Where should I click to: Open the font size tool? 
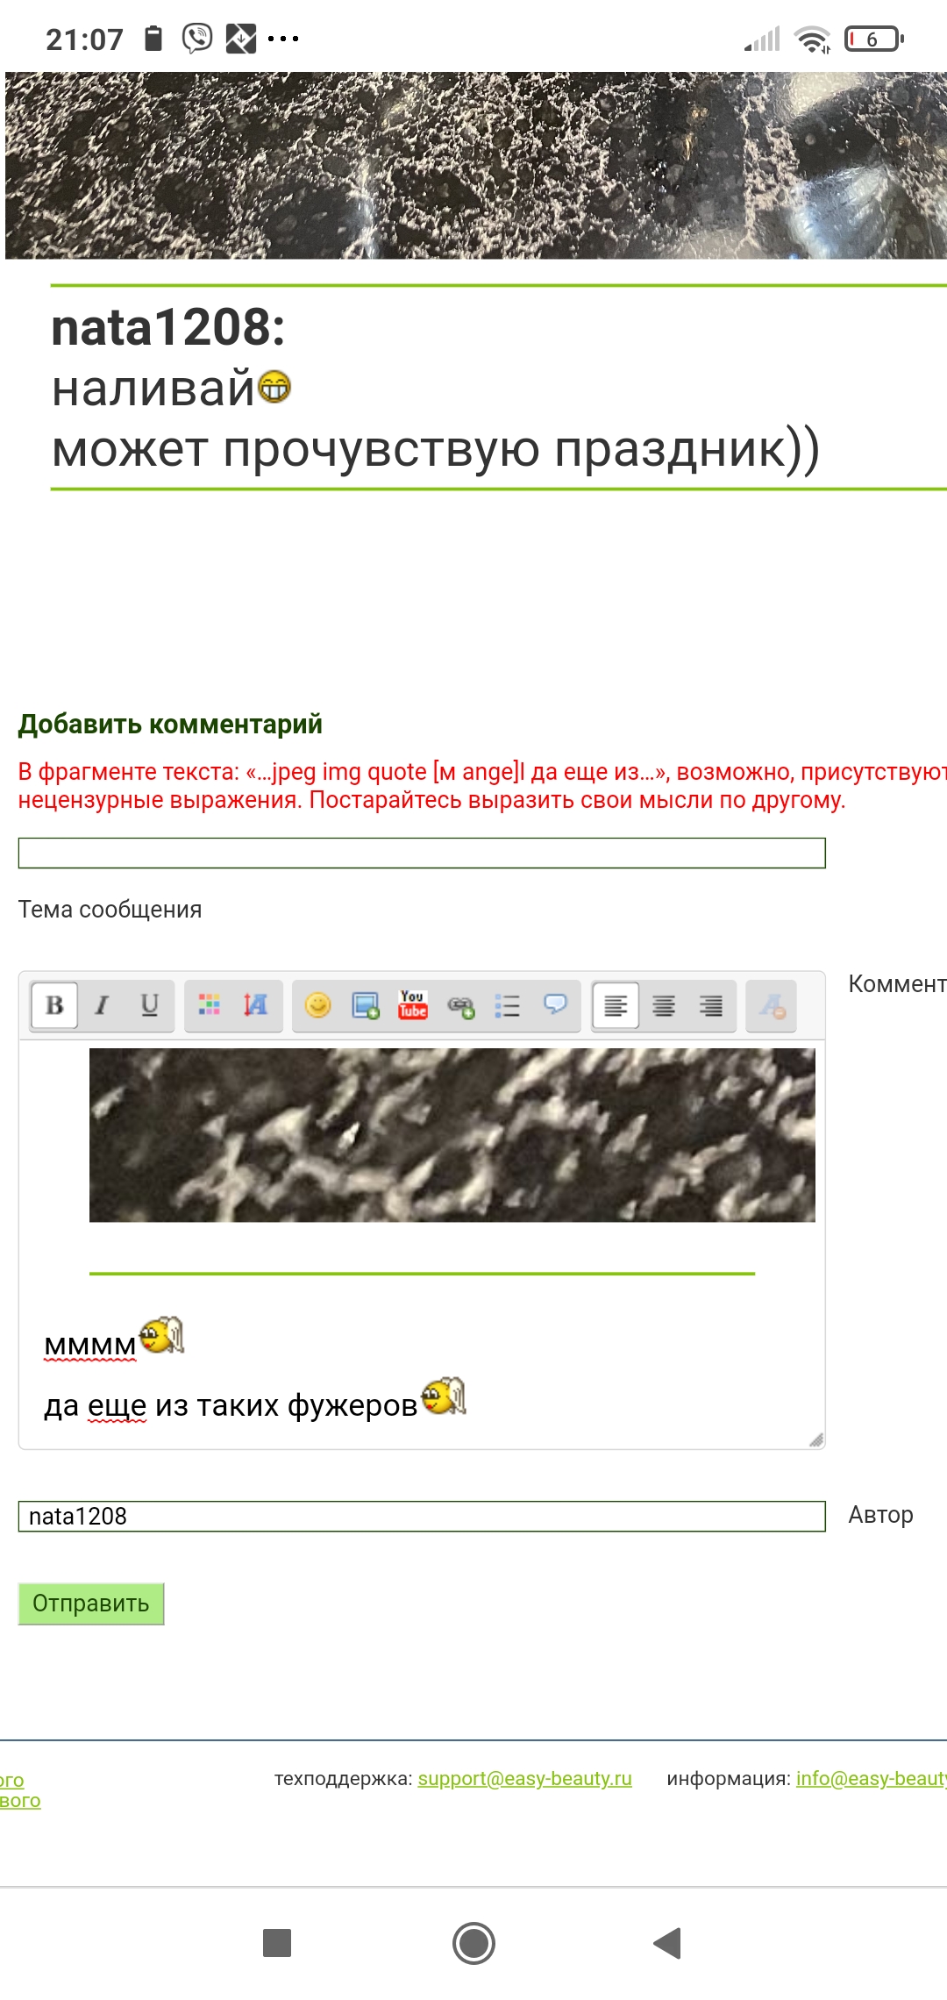point(256,1005)
